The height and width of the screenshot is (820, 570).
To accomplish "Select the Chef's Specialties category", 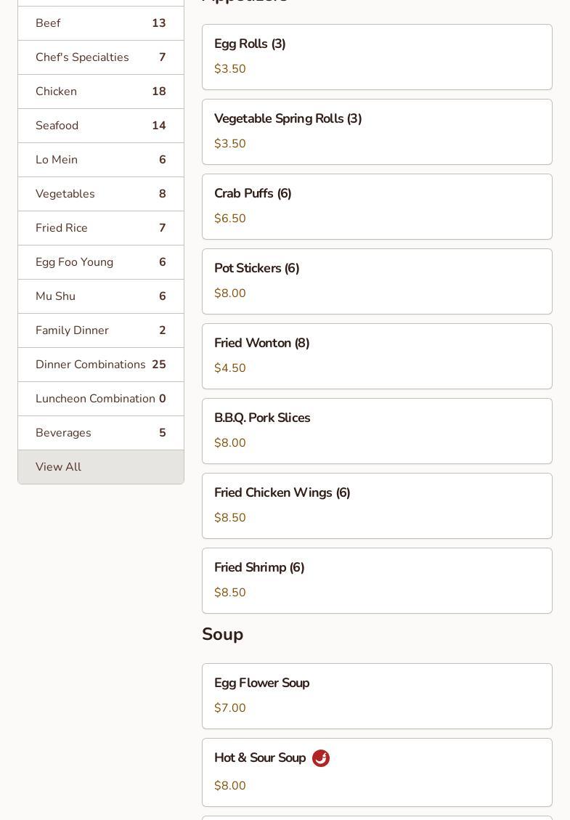I will pyautogui.click(x=100, y=57).
